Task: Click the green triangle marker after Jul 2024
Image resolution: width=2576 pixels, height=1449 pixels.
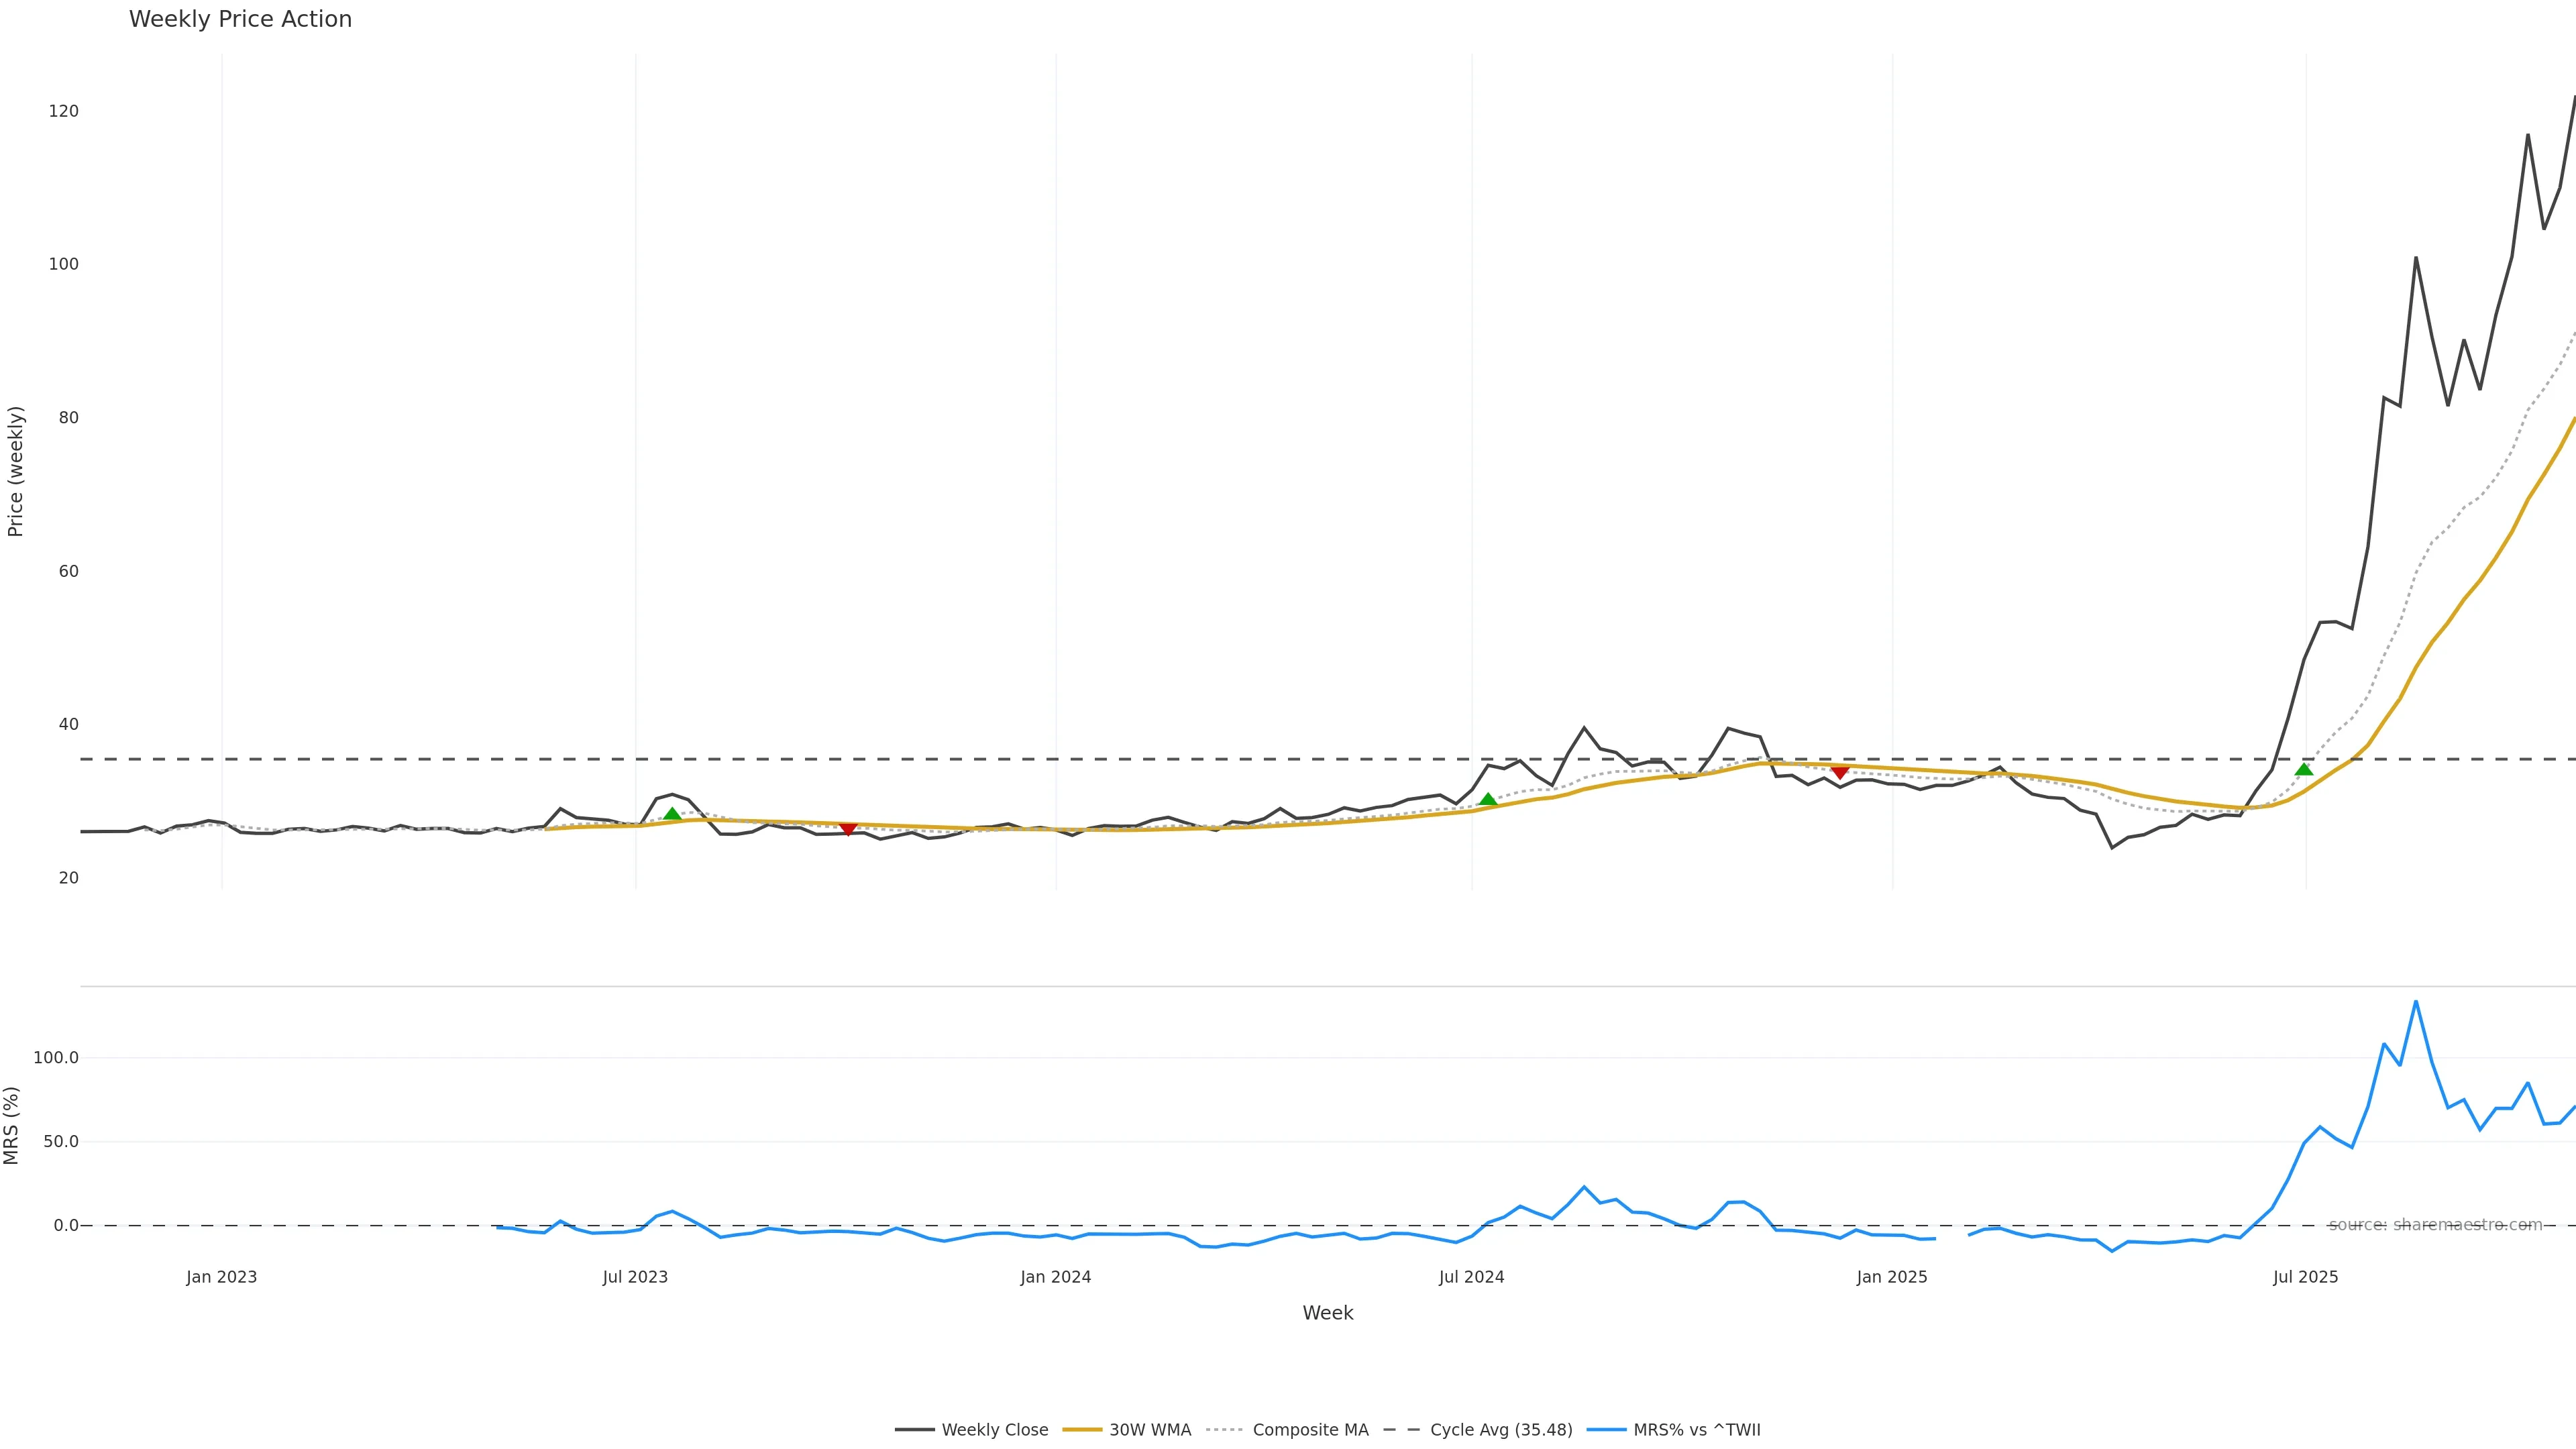Action: (1488, 799)
